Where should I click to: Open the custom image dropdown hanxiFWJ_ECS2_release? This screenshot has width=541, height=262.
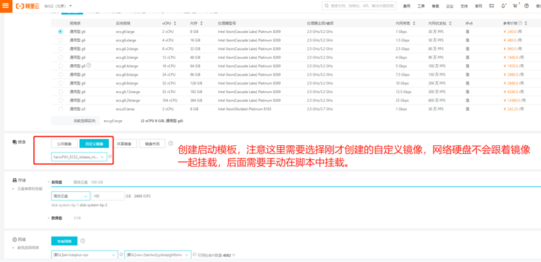[x=79, y=157]
